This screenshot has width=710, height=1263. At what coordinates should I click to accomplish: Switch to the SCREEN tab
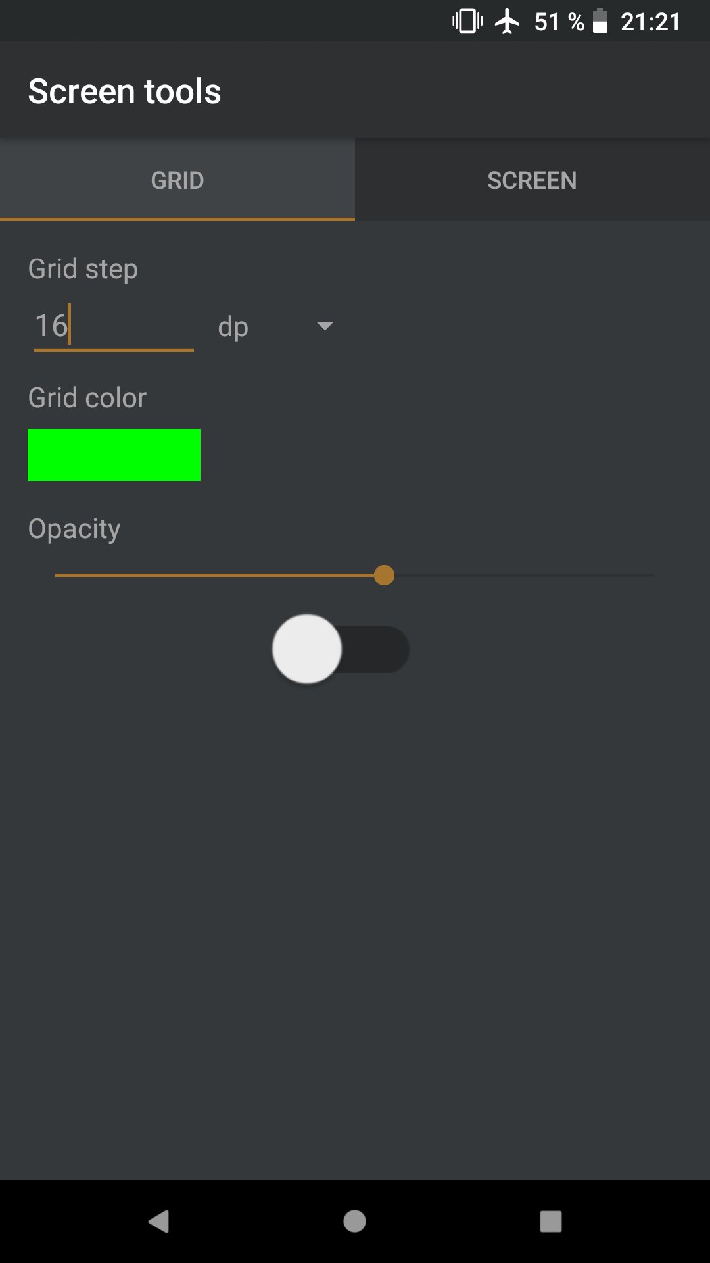(x=531, y=180)
